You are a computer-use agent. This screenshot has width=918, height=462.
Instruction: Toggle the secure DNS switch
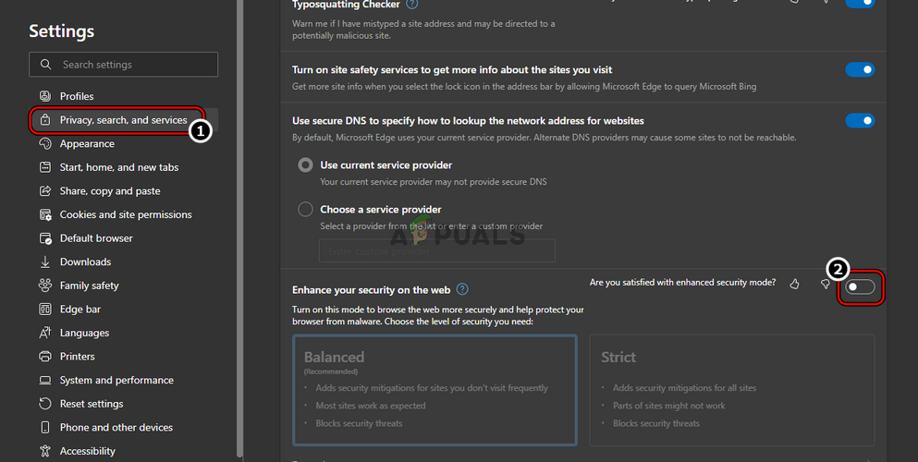click(x=860, y=120)
